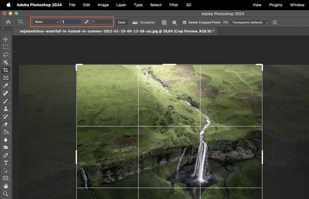Open the Filter menu
309x199 pixels.
(x=174, y=5)
